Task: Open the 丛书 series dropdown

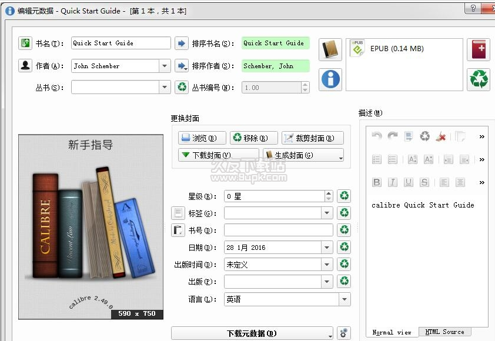Action: click(x=165, y=87)
